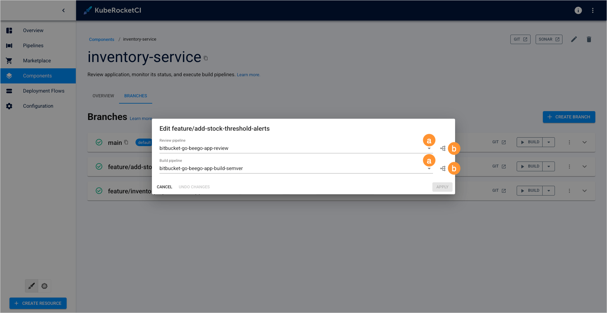Click the trash delete component icon
This screenshot has width=607, height=313.
click(x=589, y=39)
